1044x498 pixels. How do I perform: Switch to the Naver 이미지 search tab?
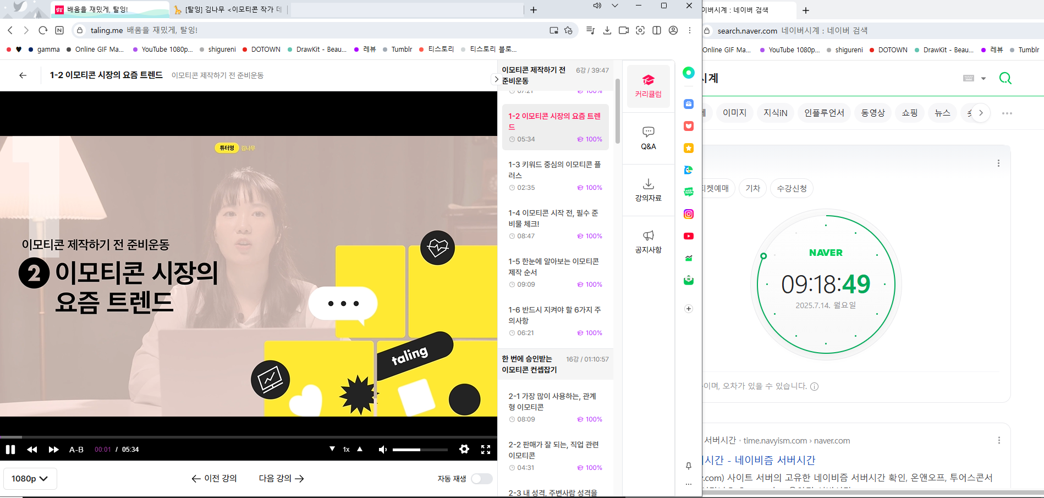point(734,113)
